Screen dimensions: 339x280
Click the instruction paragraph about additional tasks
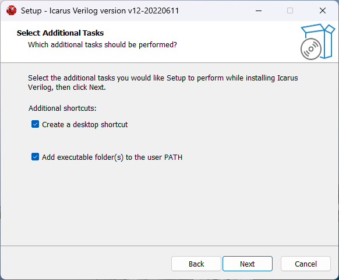tap(163, 82)
